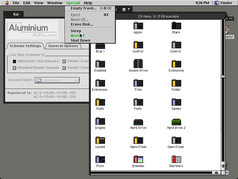The width and height of the screenshot is (238, 179).
Task: Open the Apple folder icon
Action: pos(138,26)
